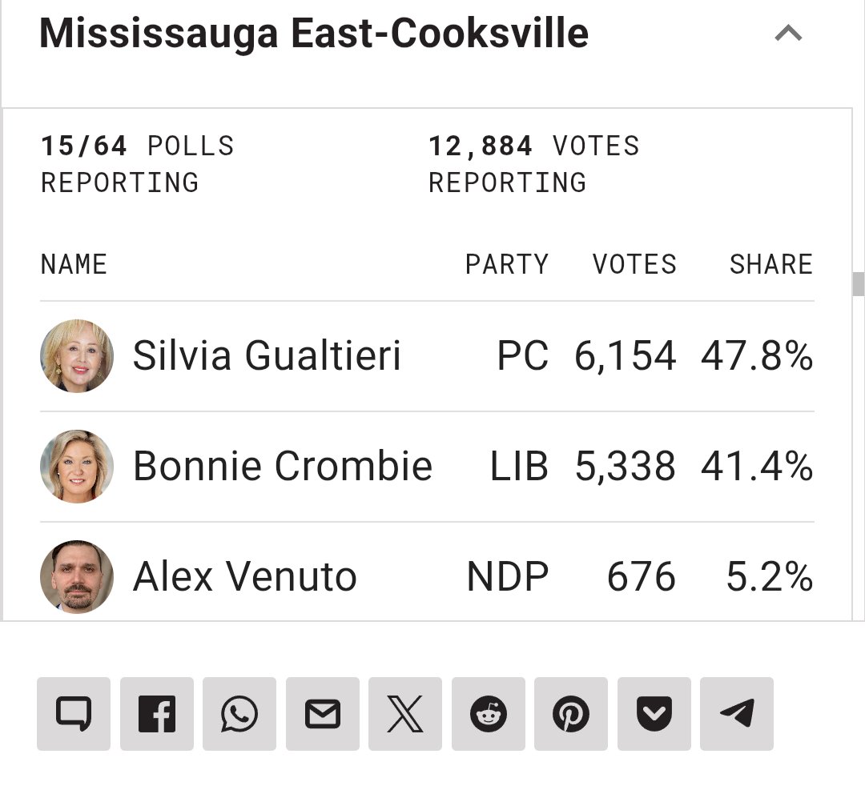Share via WhatsApp
Screen dimensions: 865x794
click(x=239, y=713)
